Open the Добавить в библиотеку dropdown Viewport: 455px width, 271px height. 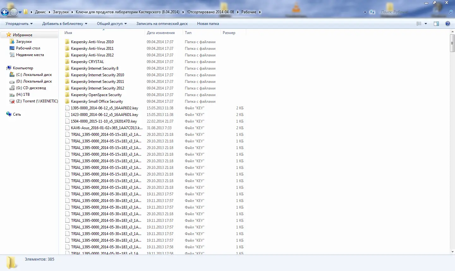click(65, 24)
